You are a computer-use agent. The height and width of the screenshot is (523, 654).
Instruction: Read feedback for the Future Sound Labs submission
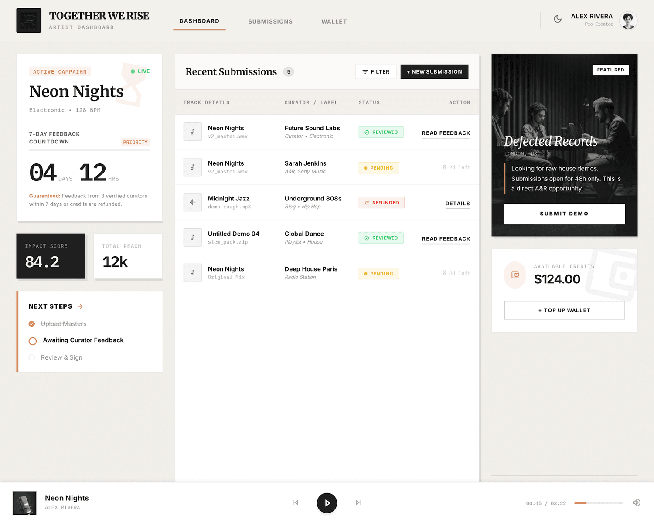click(x=446, y=133)
